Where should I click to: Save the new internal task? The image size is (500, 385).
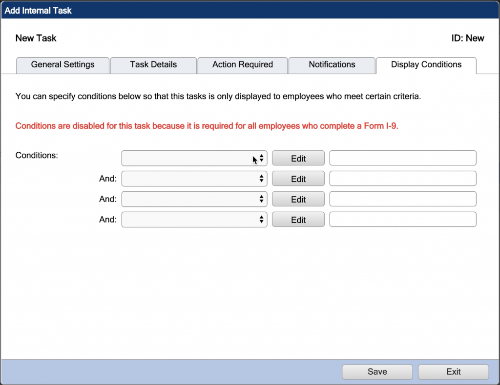(x=376, y=371)
